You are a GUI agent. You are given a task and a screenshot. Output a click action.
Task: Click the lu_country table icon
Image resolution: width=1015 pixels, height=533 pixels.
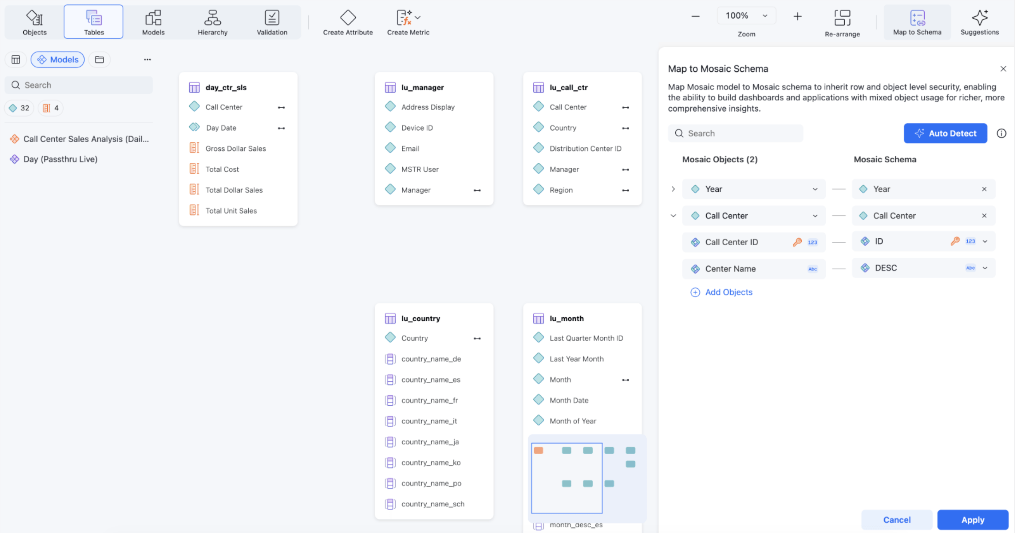click(x=390, y=318)
